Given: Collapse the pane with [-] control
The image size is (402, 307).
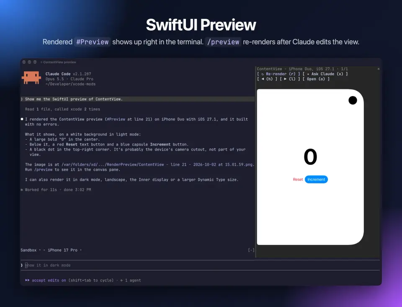Looking at the screenshot, I should pyautogui.click(x=251, y=250).
